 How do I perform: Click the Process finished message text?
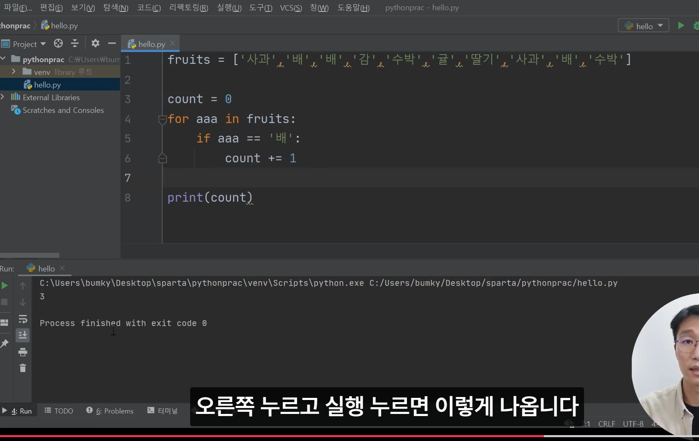pyautogui.click(x=123, y=323)
